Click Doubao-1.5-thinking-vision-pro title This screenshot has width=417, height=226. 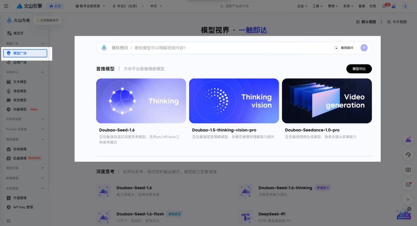tap(224, 130)
